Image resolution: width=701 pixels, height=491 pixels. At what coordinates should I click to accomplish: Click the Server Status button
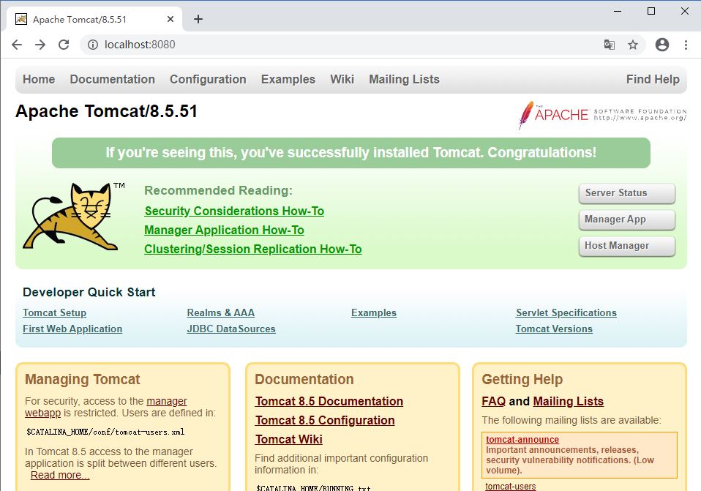(x=627, y=193)
